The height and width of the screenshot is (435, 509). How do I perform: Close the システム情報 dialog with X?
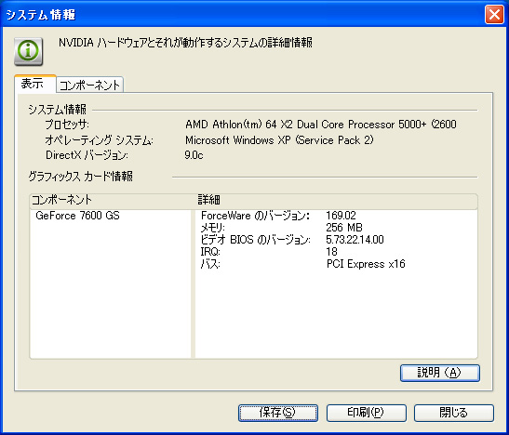pos(494,15)
